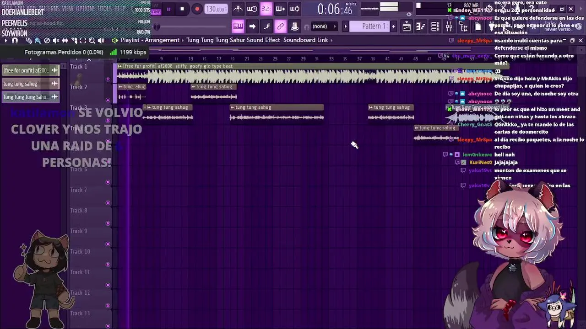Click bar 21 on the timeline ruler
This screenshot has height=329, width=586.
pos(247,58)
